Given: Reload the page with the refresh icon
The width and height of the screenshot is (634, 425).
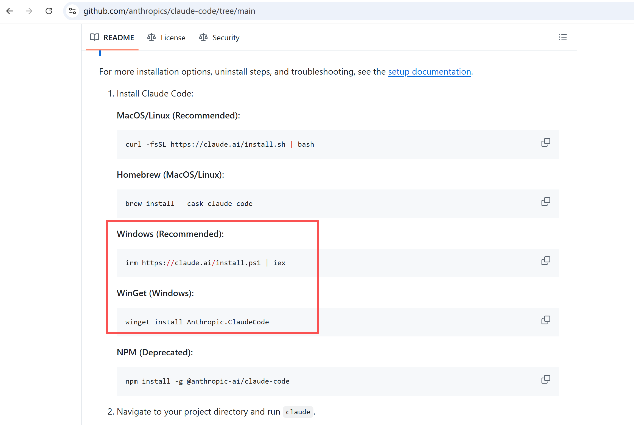Looking at the screenshot, I should (49, 11).
